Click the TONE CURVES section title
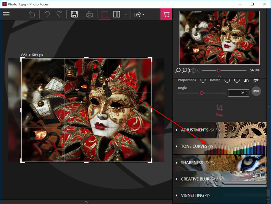Image resolution: width=271 pixels, height=204 pixels. pyautogui.click(x=194, y=146)
